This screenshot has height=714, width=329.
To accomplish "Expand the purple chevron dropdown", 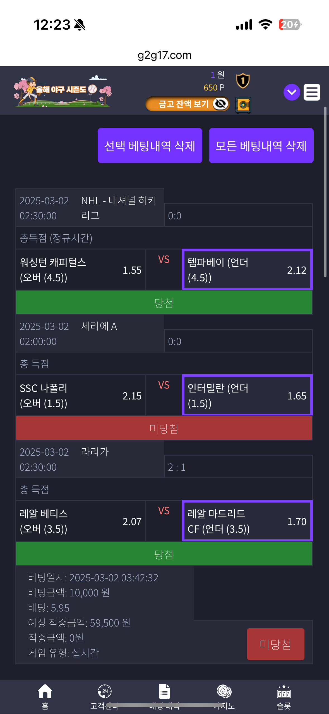I will point(292,92).
